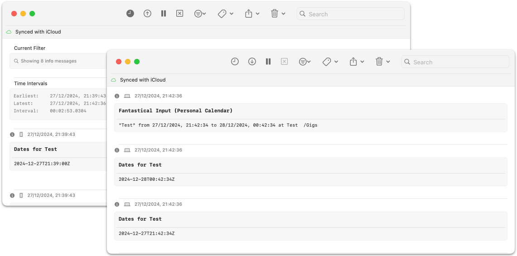Viewport: 517px width, 256px height.
Task: Click the info icon above 2024-12-28T00:42:34Z entry
Action: tap(117, 150)
